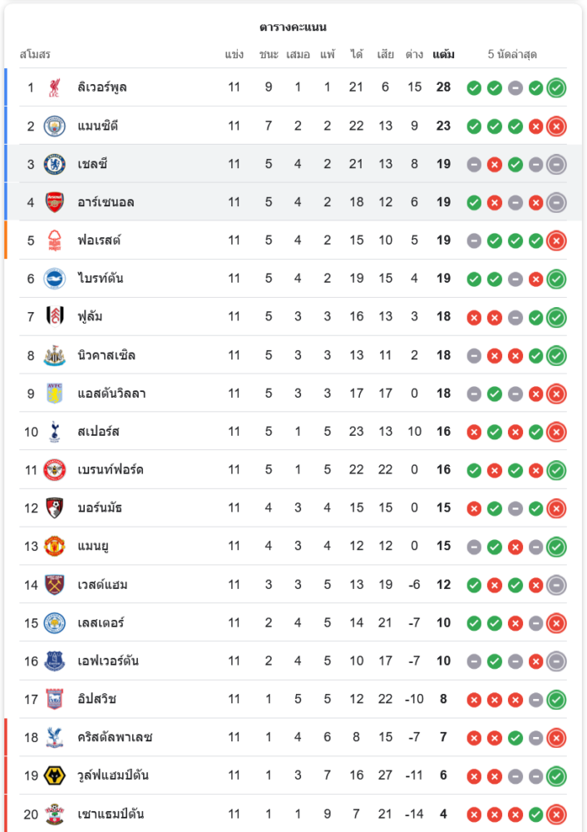Click Man City's latest match loss indicator
Image resolution: width=587 pixels, height=832 pixels.
pyautogui.click(x=556, y=126)
